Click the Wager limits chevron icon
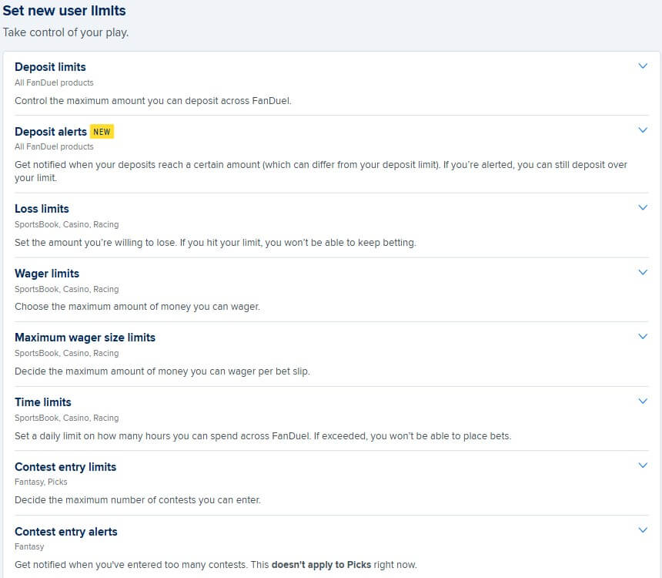Screen dimensions: 662x578 tap(643, 273)
